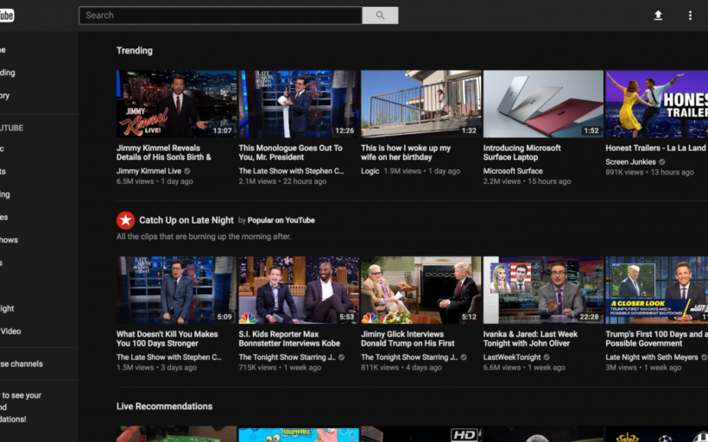This screenshot has width=708, height=442.
Task: Open the 'Catch Up on Late Night' section heading
Action: tap(186, 220)
